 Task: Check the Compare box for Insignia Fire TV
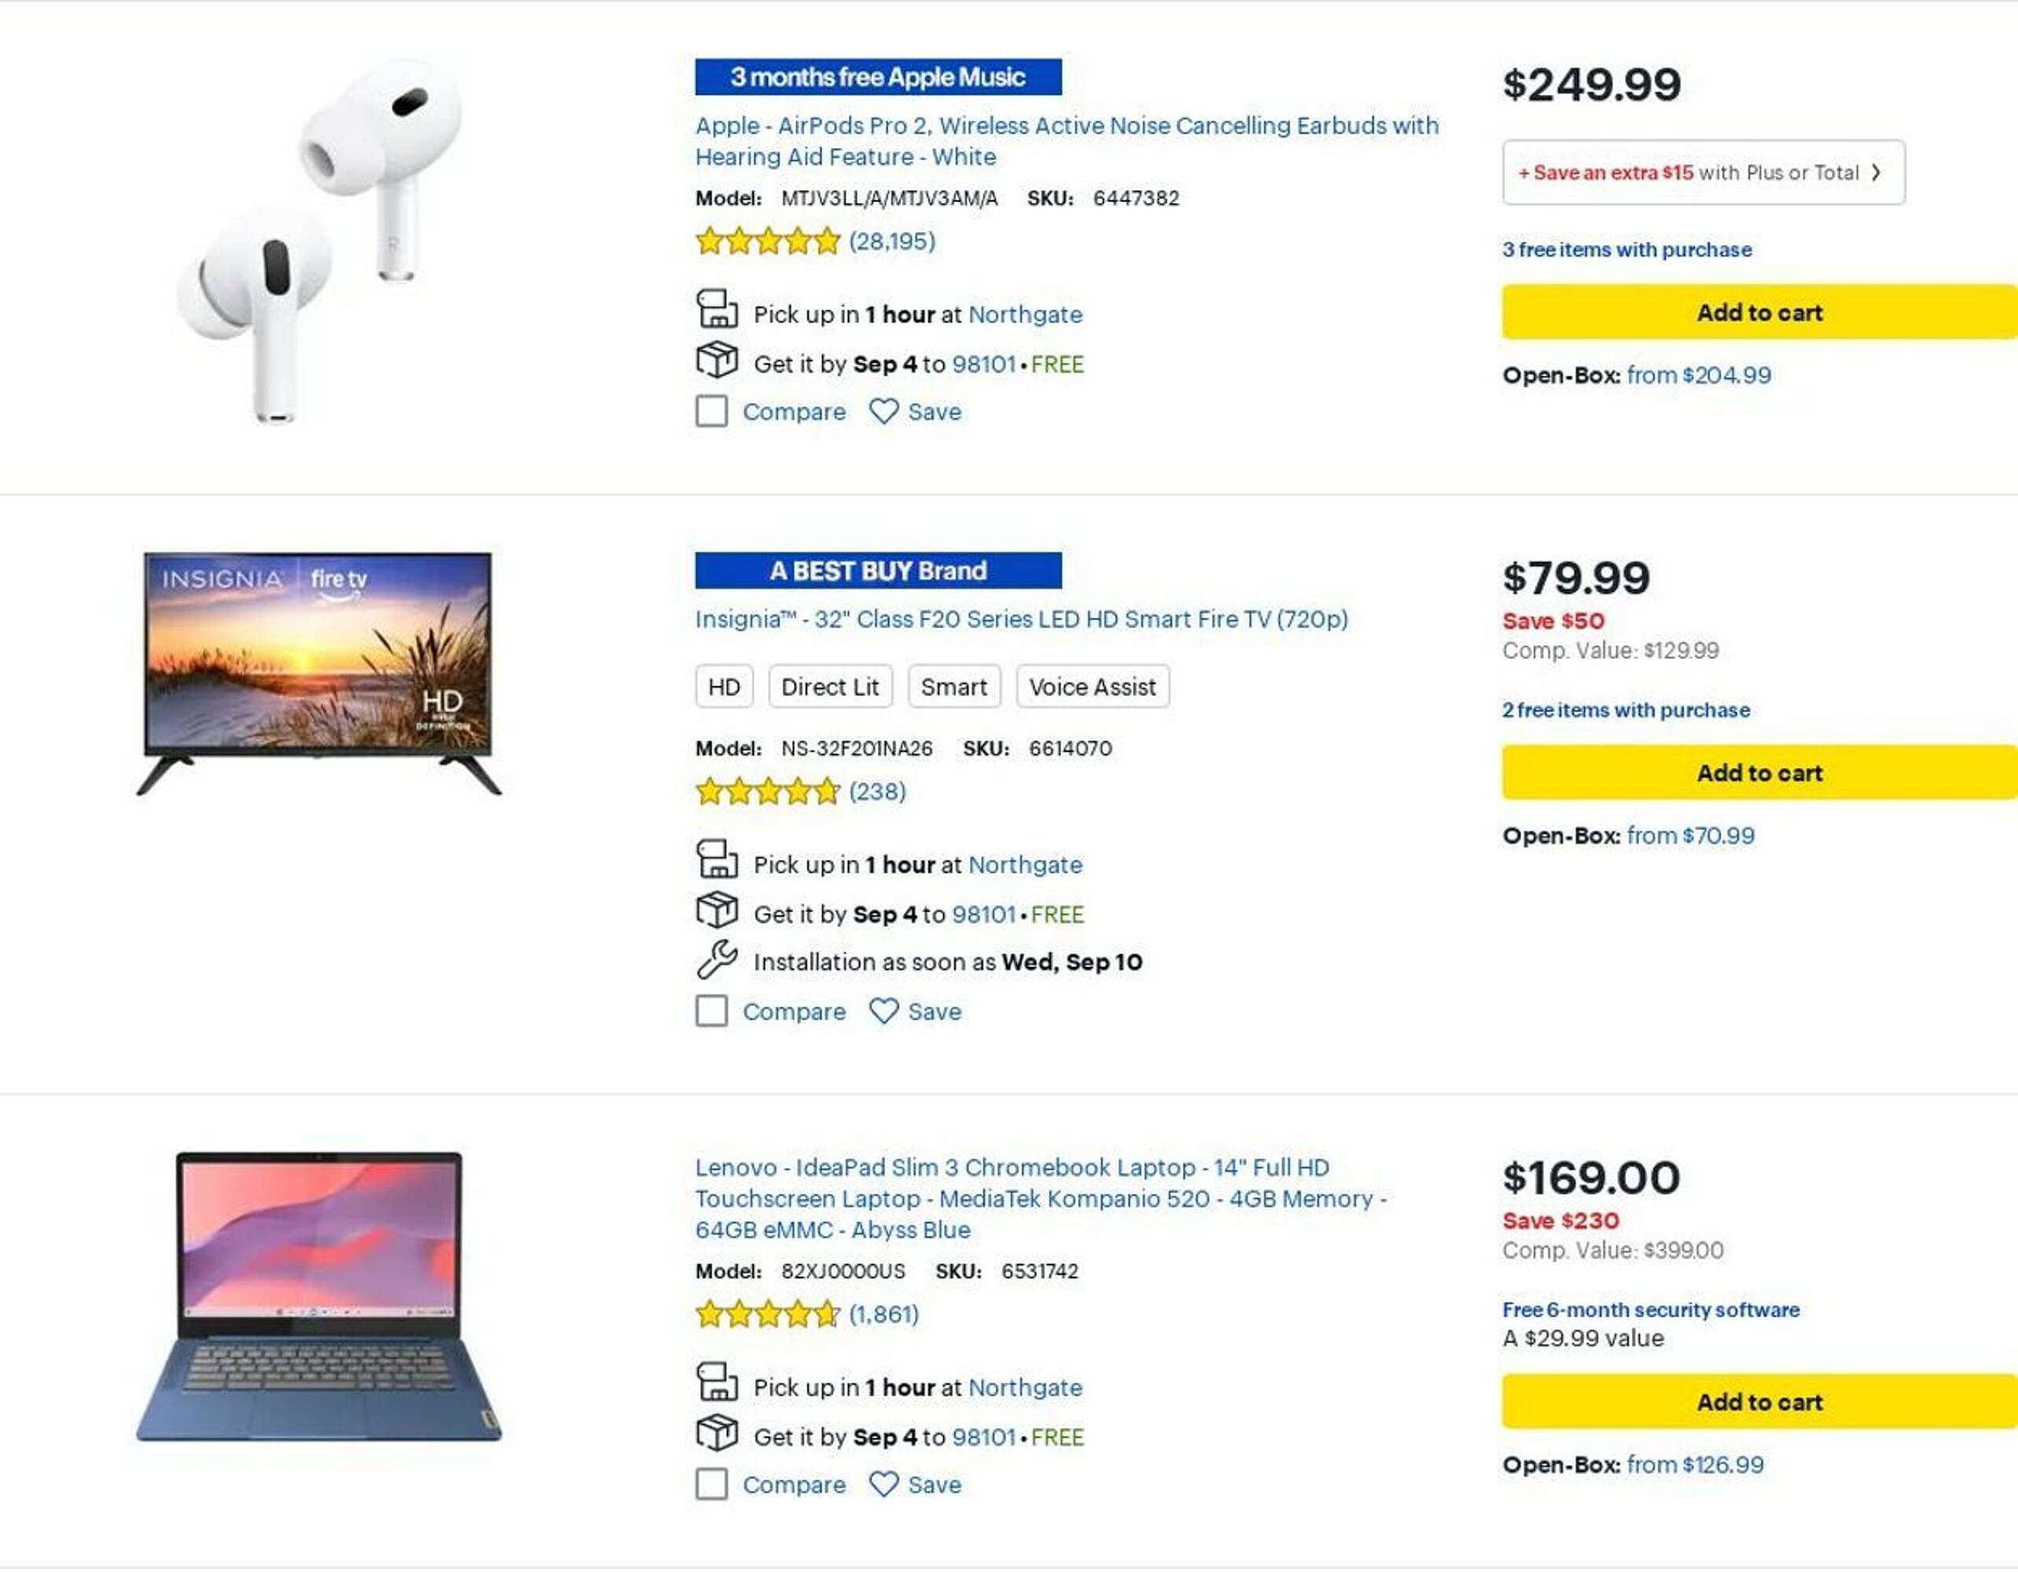tap(711, 1012)
